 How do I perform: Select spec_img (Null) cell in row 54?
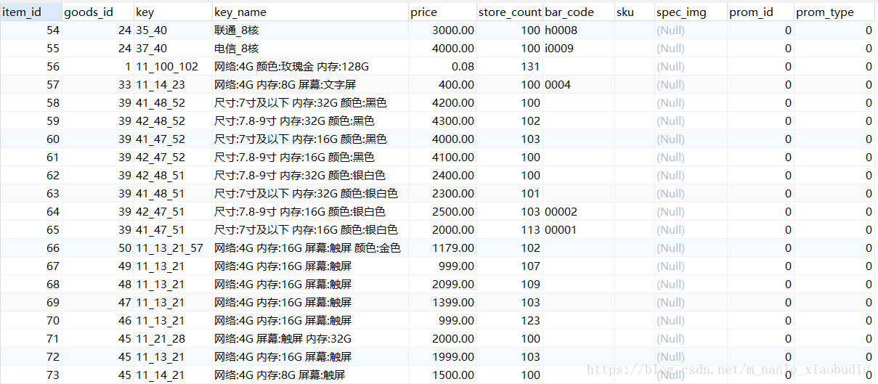(x=691, y=30)
